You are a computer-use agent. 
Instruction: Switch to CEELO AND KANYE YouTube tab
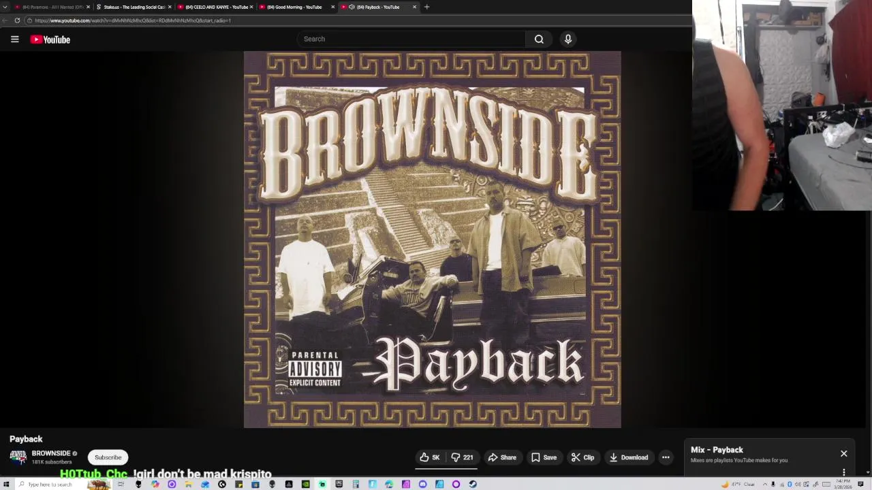(x=215, y=7)
